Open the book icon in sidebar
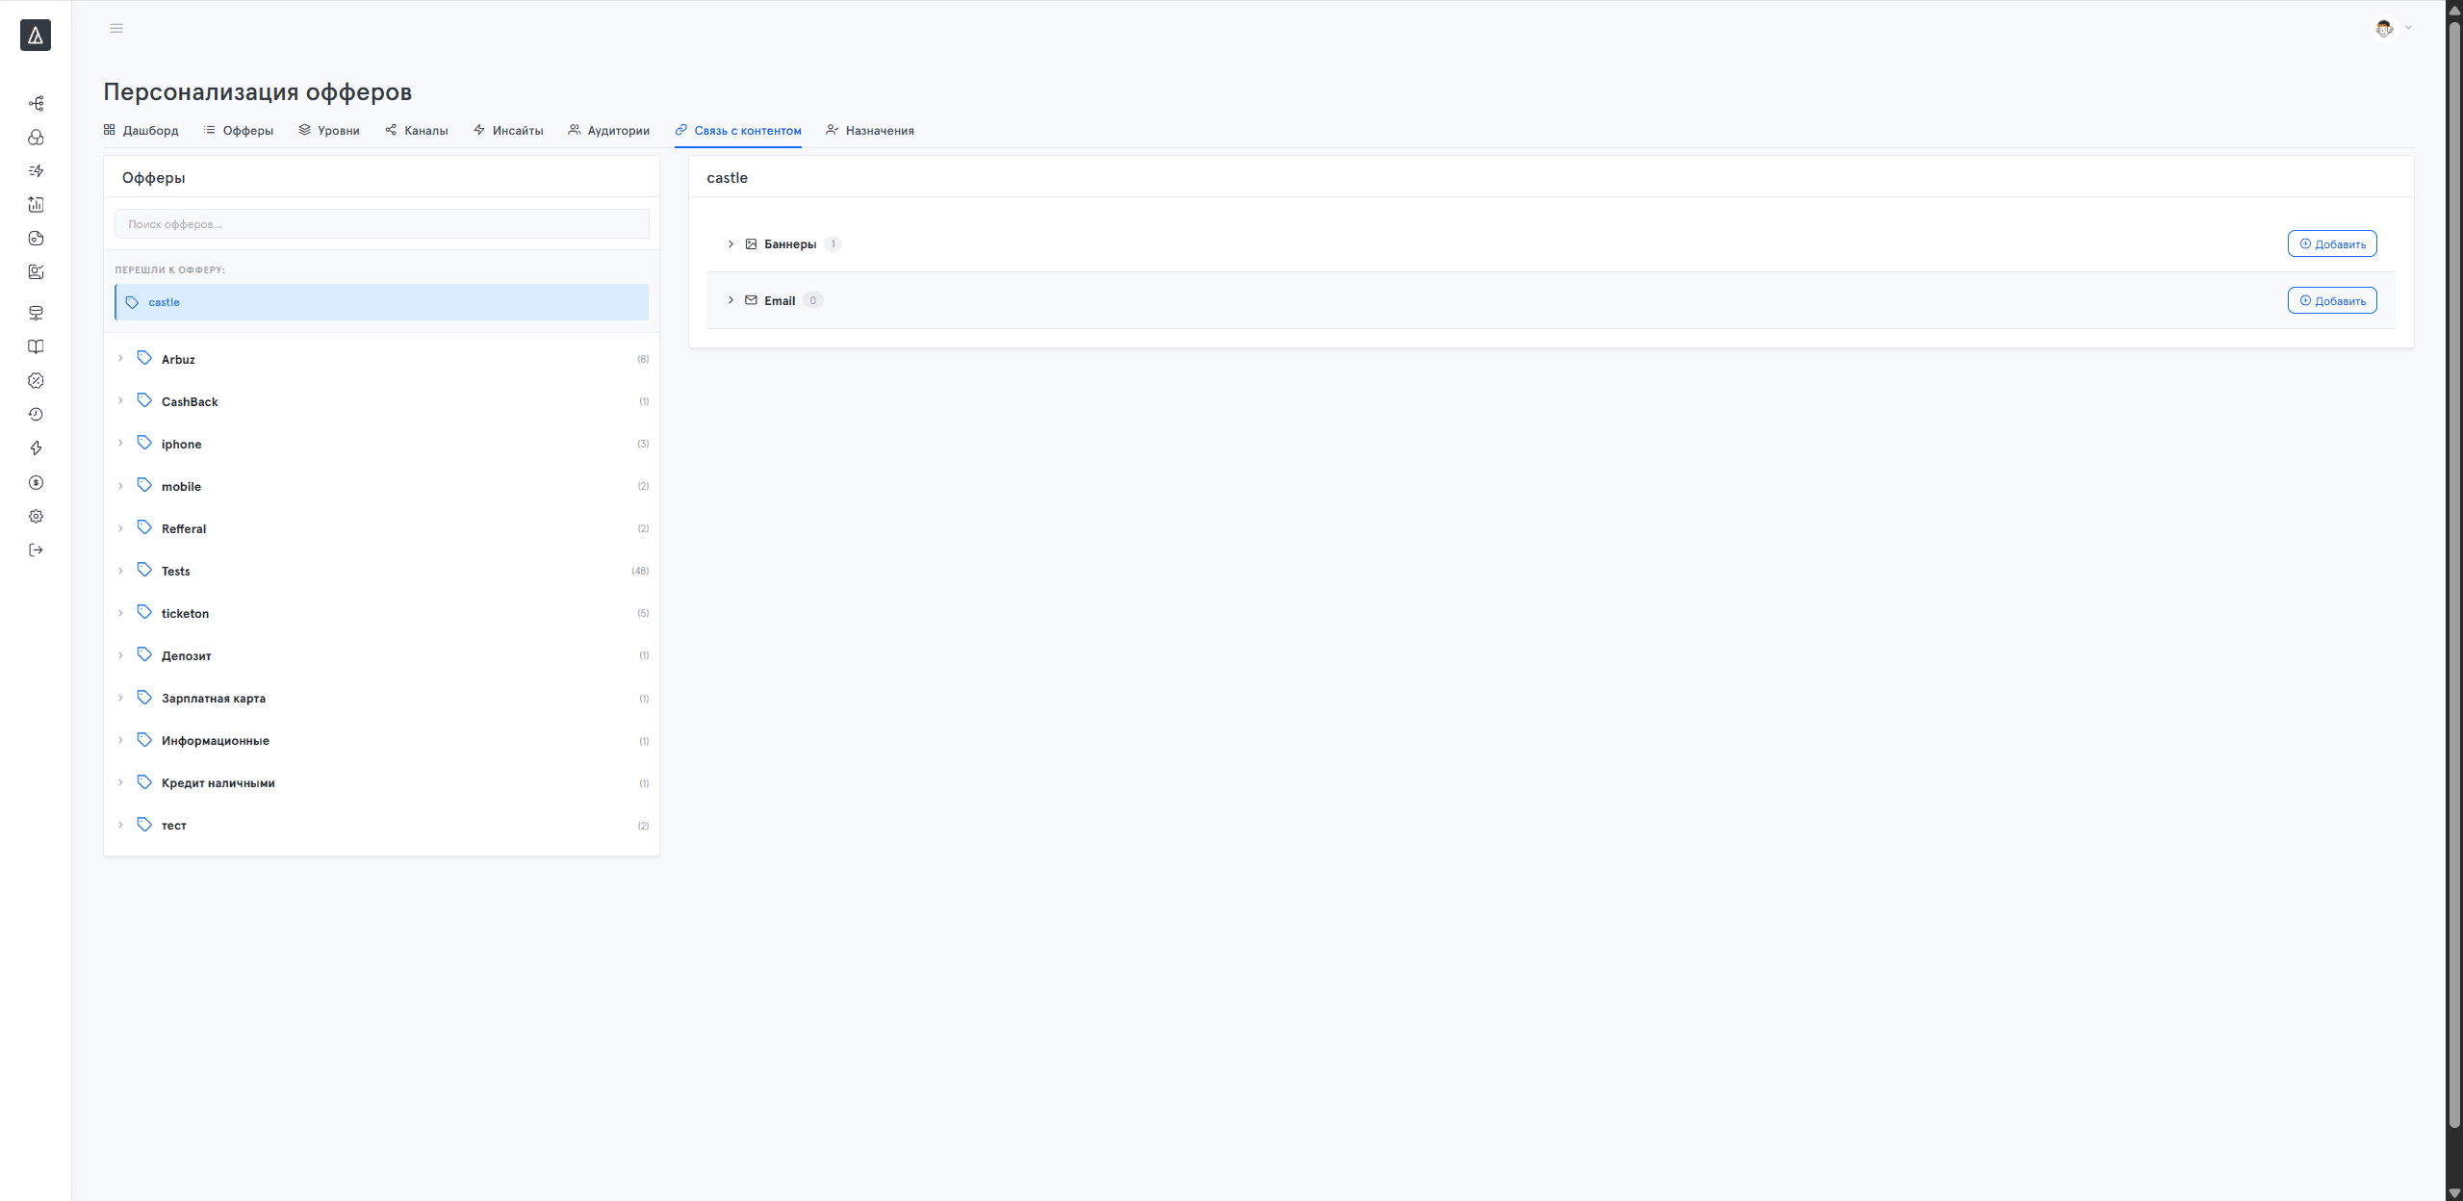This screenshot has width=2463, height=1201. coord(36,346)
